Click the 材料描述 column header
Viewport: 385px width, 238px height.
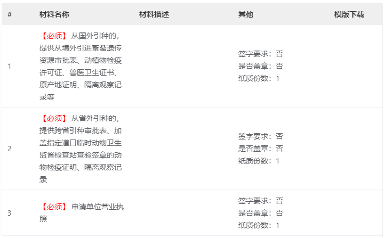point(154,14)
